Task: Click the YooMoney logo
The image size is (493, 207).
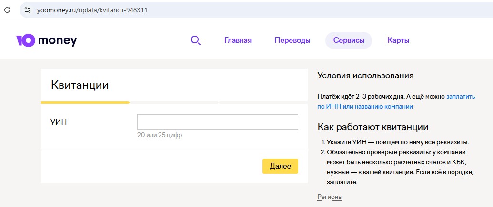Action: 46,41
